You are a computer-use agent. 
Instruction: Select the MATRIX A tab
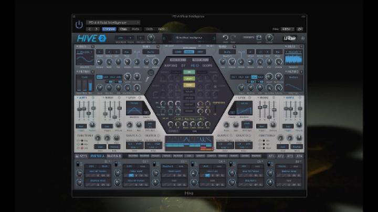coord(98,156)
